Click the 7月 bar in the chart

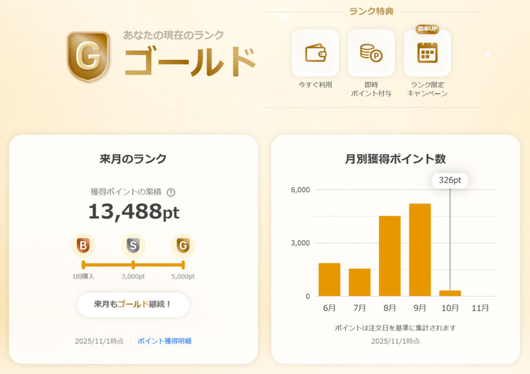(359, 282)
